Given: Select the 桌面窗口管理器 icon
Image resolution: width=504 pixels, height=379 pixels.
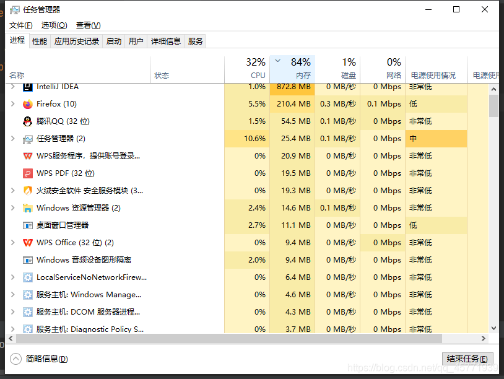Looking at the screenshot, I should point(27,225).
